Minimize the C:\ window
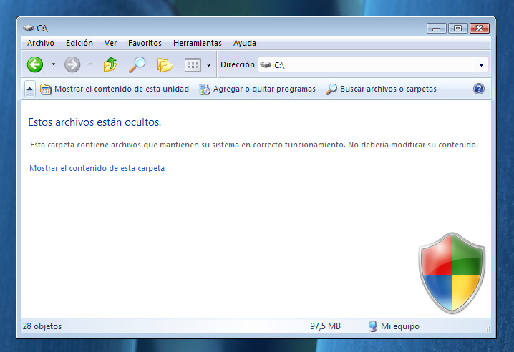514x352 pixels. (x=436, y=29)
